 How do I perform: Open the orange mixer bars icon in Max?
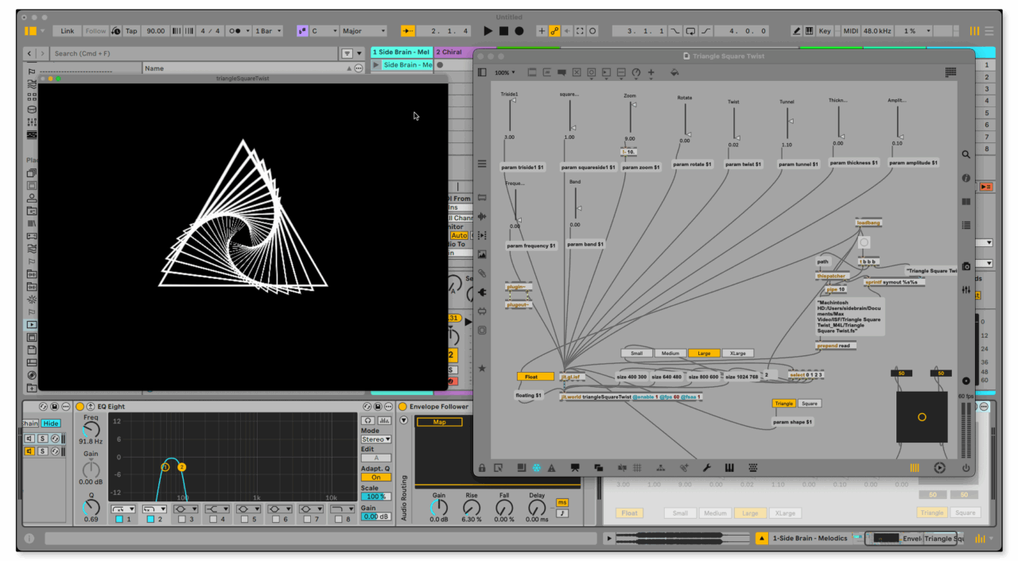pyautogui.click(x=915, y=468)
